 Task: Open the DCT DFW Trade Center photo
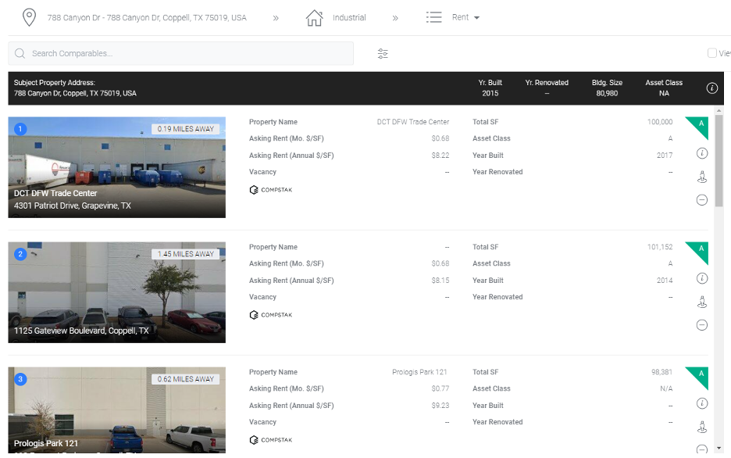[x=117, y=167]
